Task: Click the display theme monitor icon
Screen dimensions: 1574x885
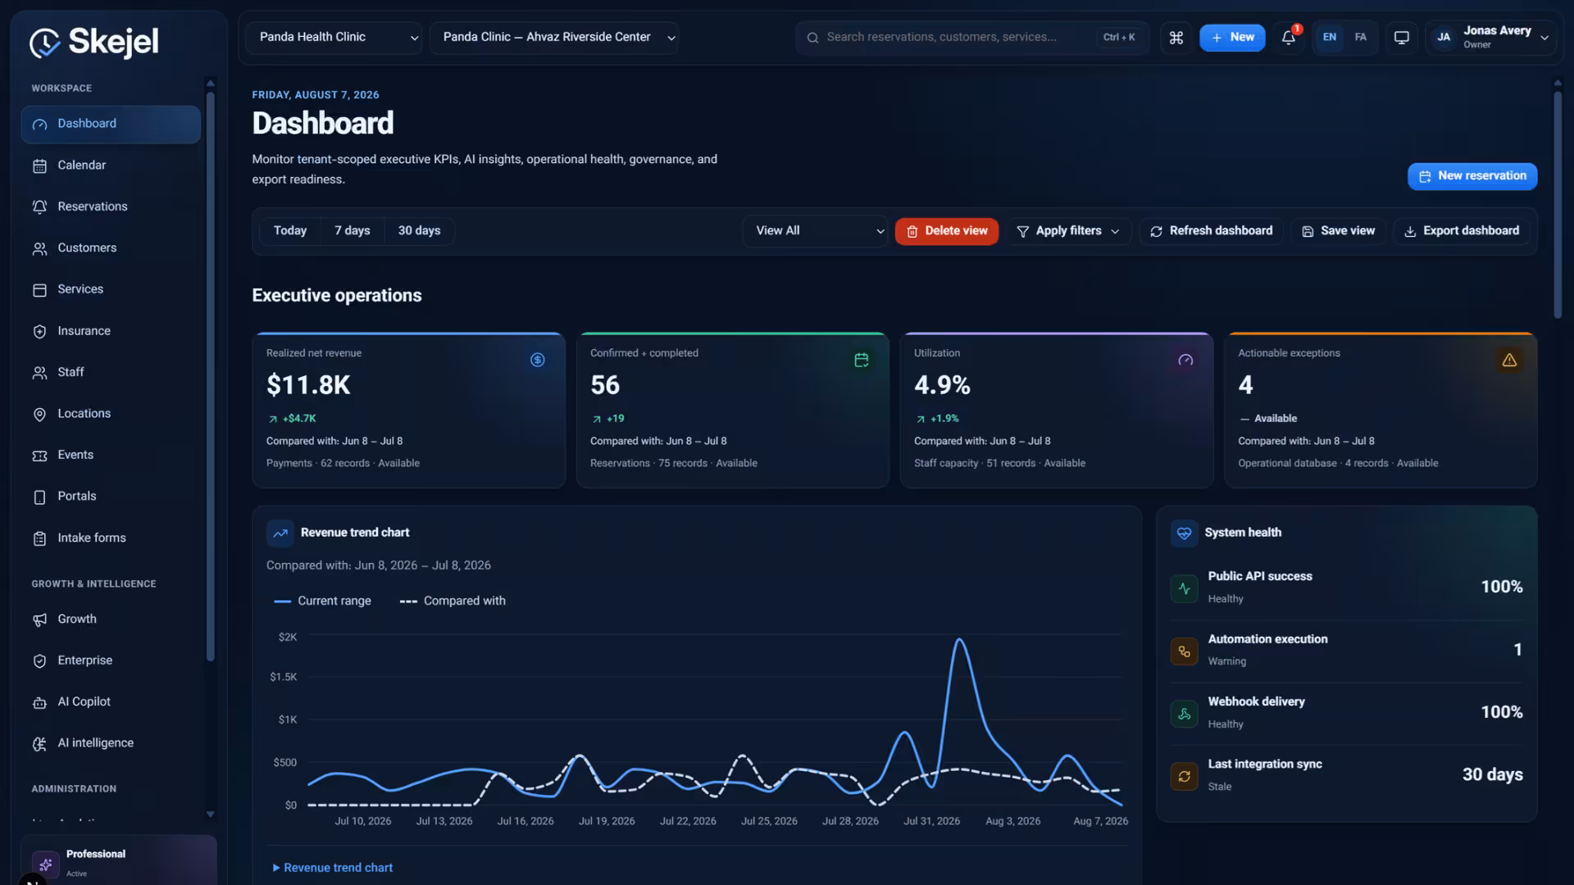Action: pos(1402,38)
